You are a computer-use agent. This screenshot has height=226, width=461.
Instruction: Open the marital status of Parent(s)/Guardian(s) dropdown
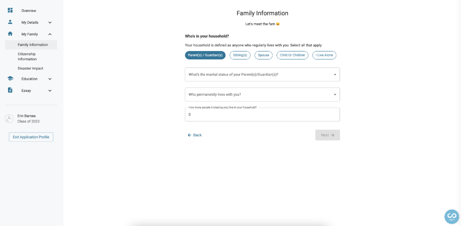point(262,75)
